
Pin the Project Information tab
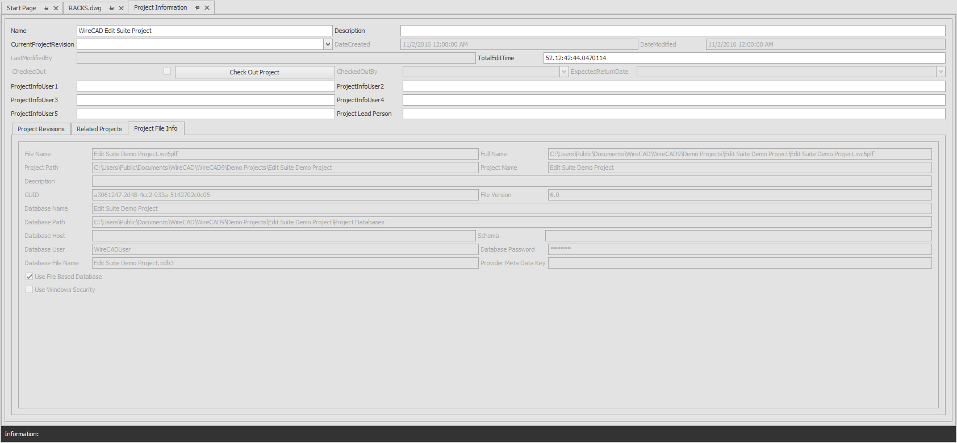point(197,7)
